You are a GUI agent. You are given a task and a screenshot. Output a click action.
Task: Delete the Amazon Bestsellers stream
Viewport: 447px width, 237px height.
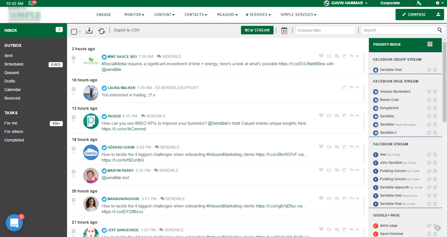pyautogui.click(x=435, y=92)
